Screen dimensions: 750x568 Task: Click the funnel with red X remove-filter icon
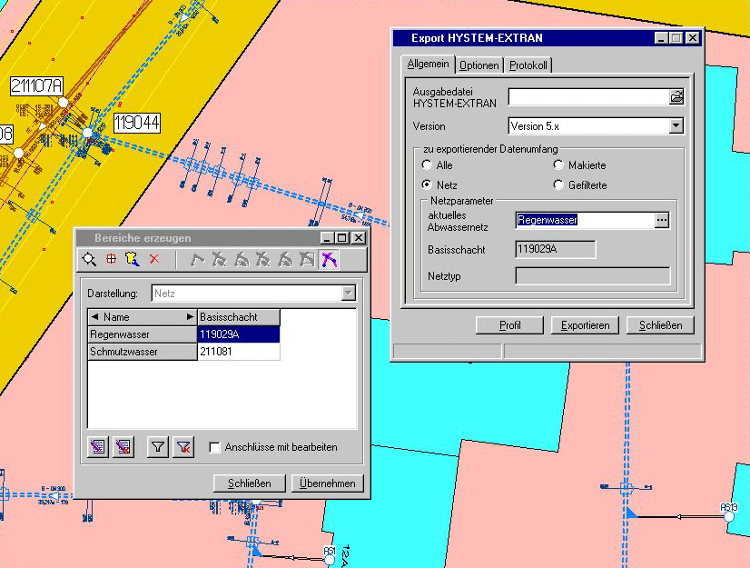[183, 447]
